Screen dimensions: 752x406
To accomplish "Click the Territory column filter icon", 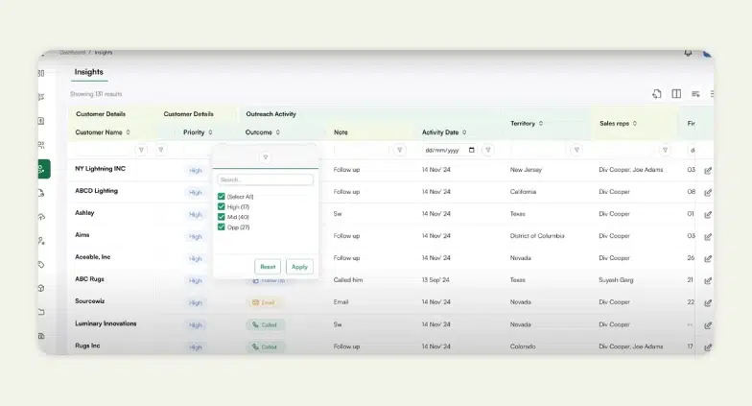I will 576,150.
